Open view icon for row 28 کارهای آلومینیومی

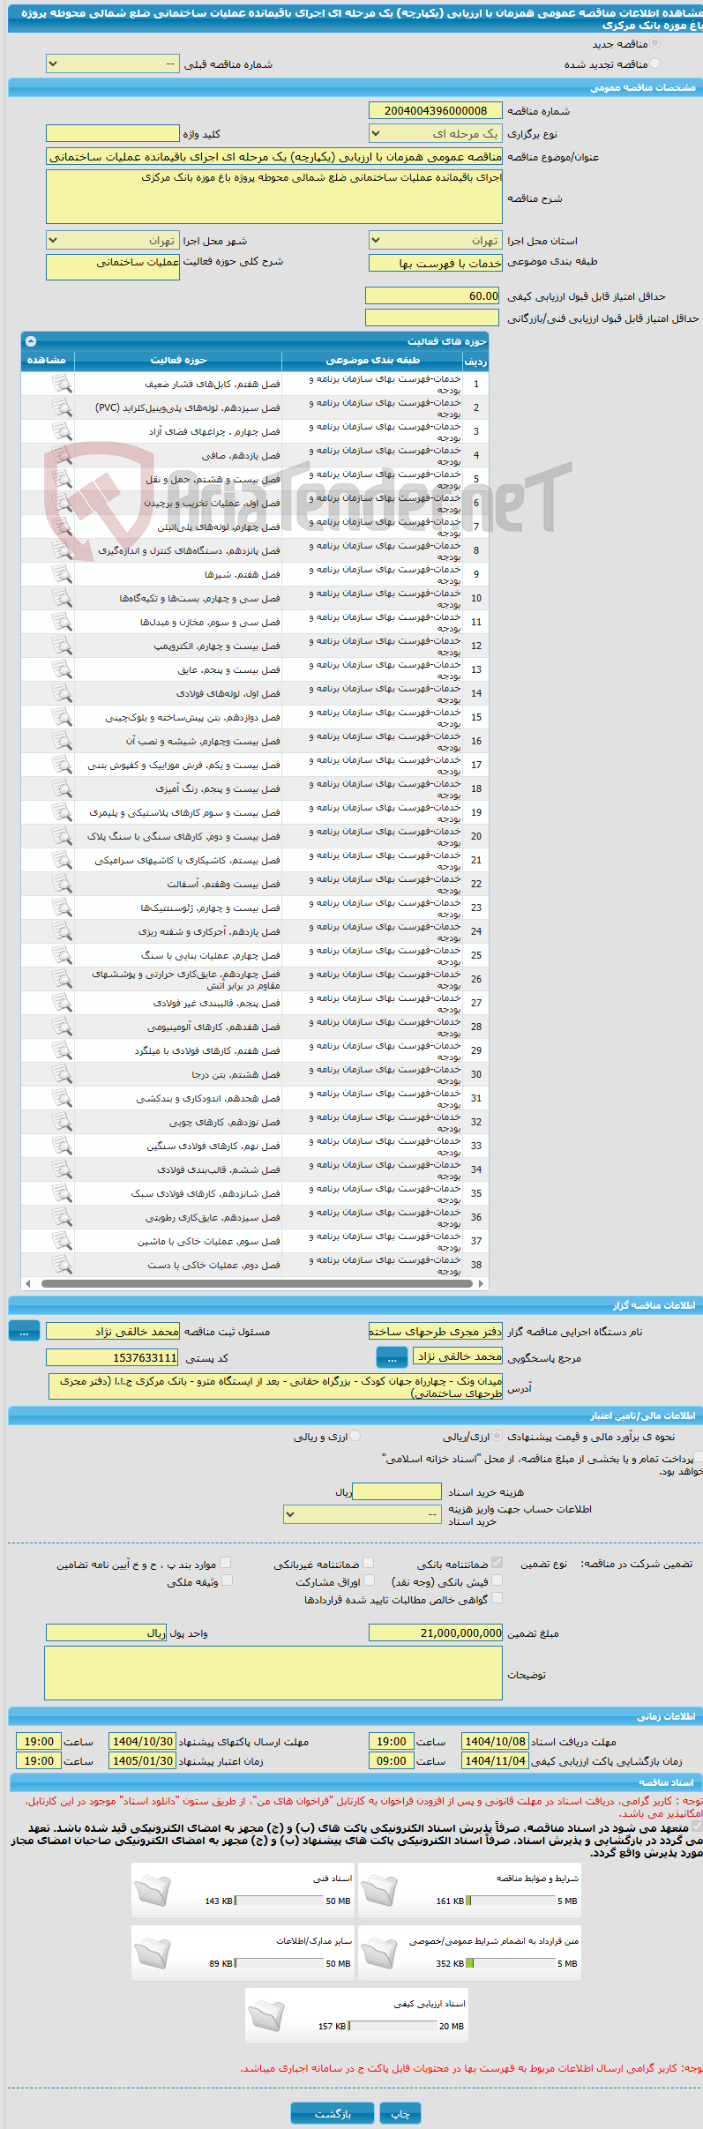click(62, 1027)
